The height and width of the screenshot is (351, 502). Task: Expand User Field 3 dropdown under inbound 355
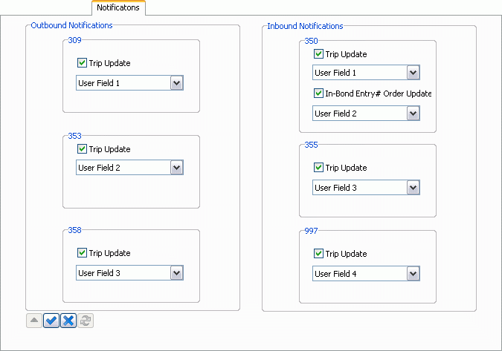(413, 188)
